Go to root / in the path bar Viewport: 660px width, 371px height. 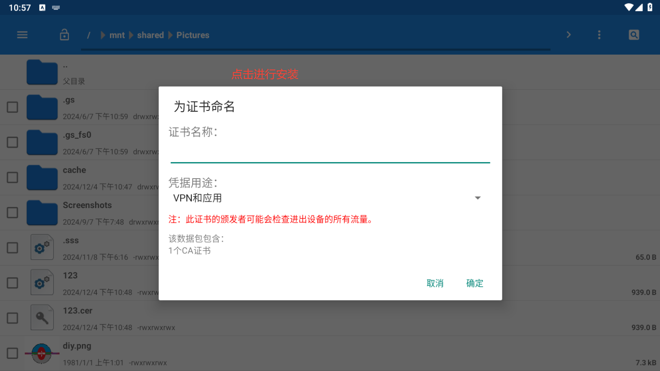[89, 35]
